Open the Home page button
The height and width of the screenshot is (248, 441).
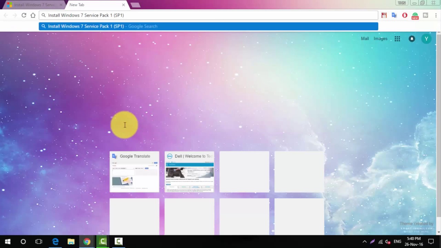pos(33,15)
